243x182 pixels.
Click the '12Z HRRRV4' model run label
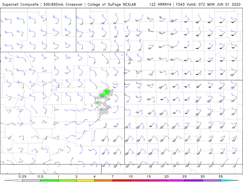coord(160,4)
